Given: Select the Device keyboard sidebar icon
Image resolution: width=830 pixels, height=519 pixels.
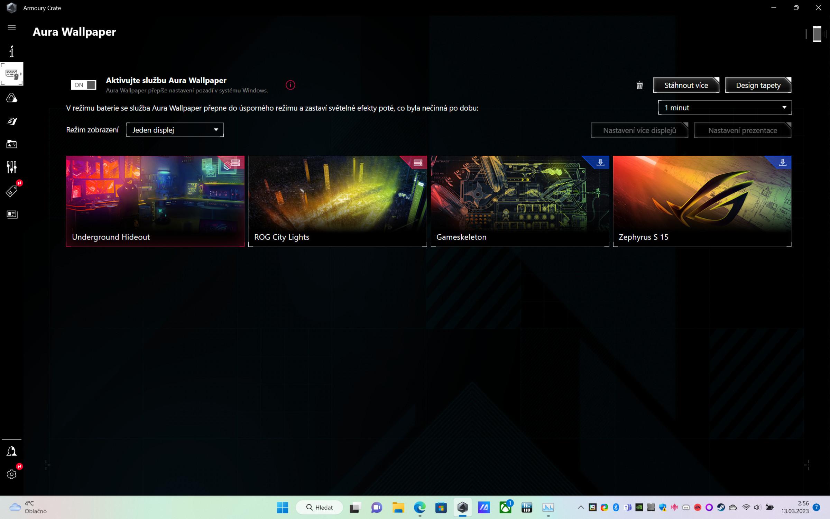Looking at the screenshot, I should 11,74.
